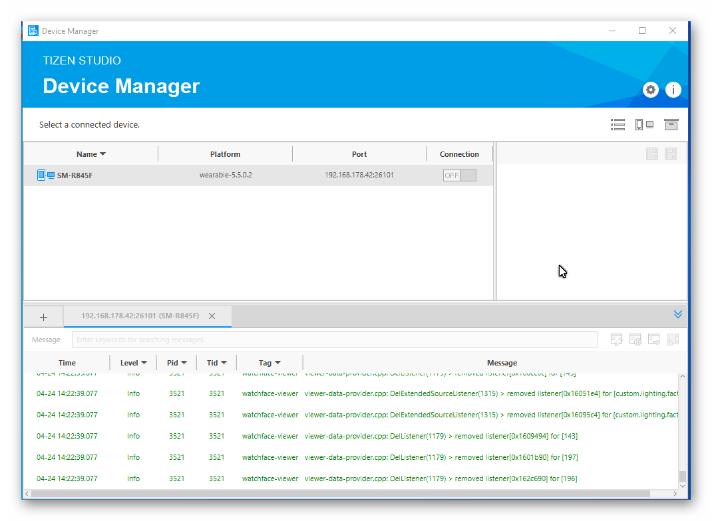Viewport: 712px width, 521px height.
Task: Click the log scroll-up arrow
Action: click(683, 377)
